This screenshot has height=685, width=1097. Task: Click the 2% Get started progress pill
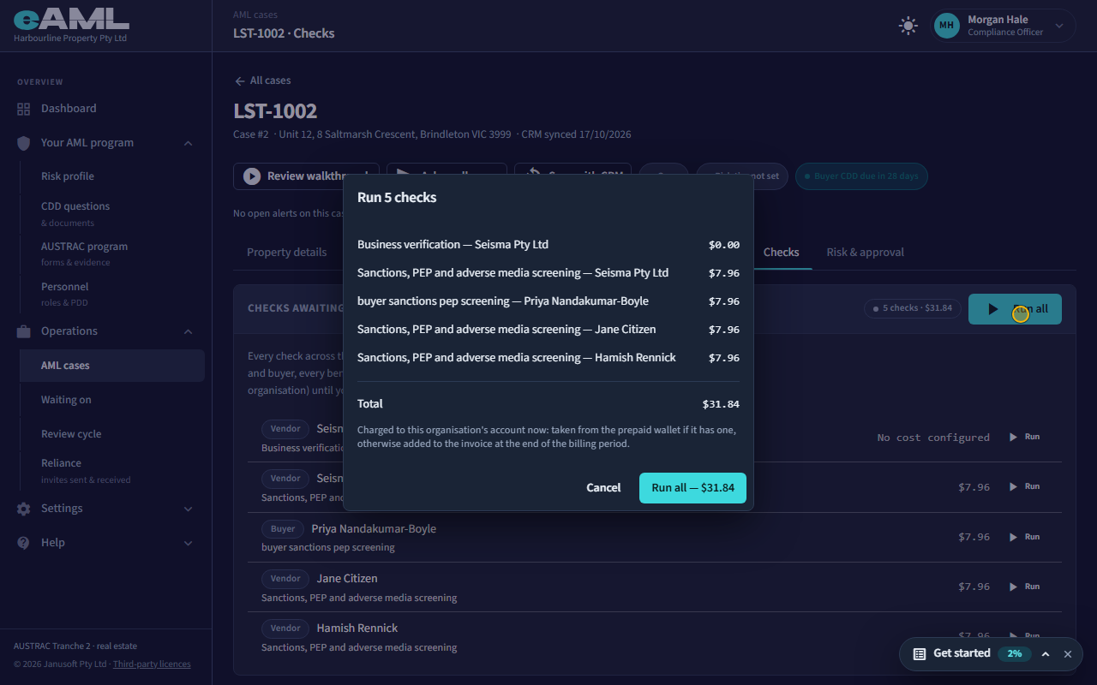[1015, 654]
